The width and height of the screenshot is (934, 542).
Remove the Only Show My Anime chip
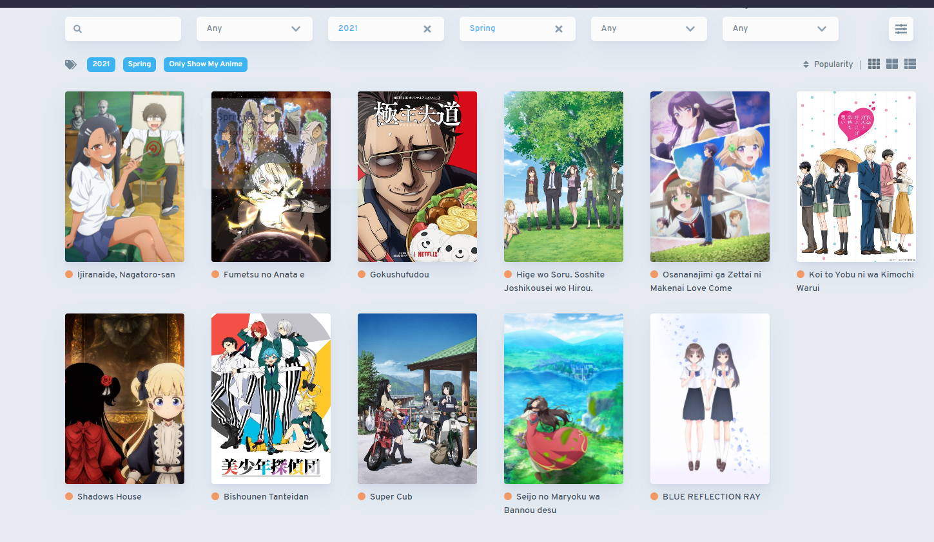(x=206, y=64)
